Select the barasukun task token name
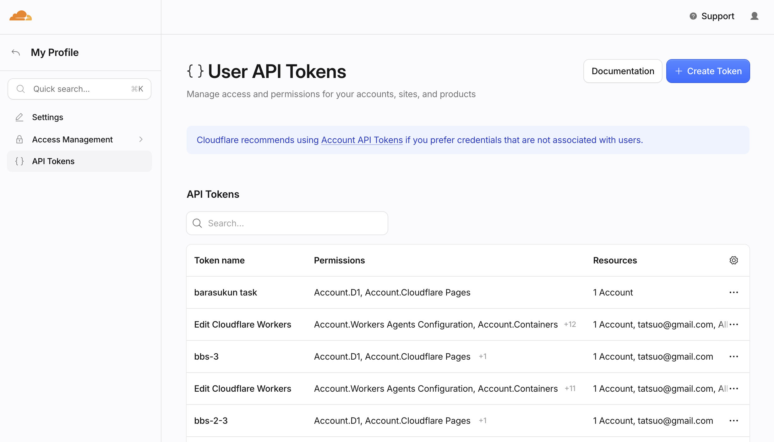 pos(226,292)
